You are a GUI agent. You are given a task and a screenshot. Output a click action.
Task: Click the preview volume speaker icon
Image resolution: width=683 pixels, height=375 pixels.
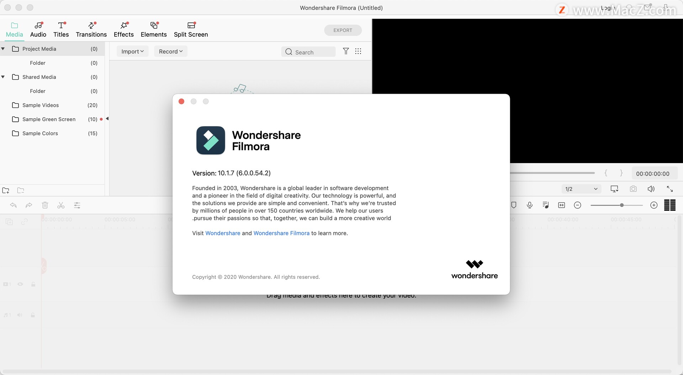coord(651,189)
